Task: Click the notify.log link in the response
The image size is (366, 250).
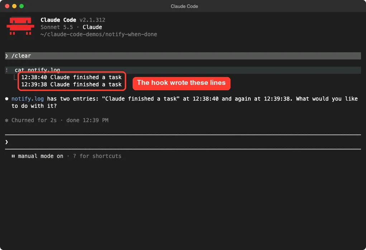Action: (x=28, y=99)
